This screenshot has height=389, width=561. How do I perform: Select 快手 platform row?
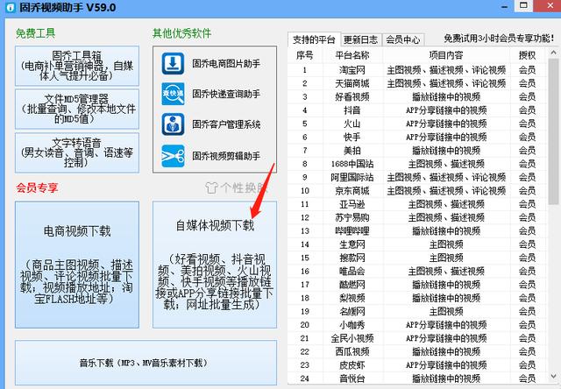[x=417, y=137]
